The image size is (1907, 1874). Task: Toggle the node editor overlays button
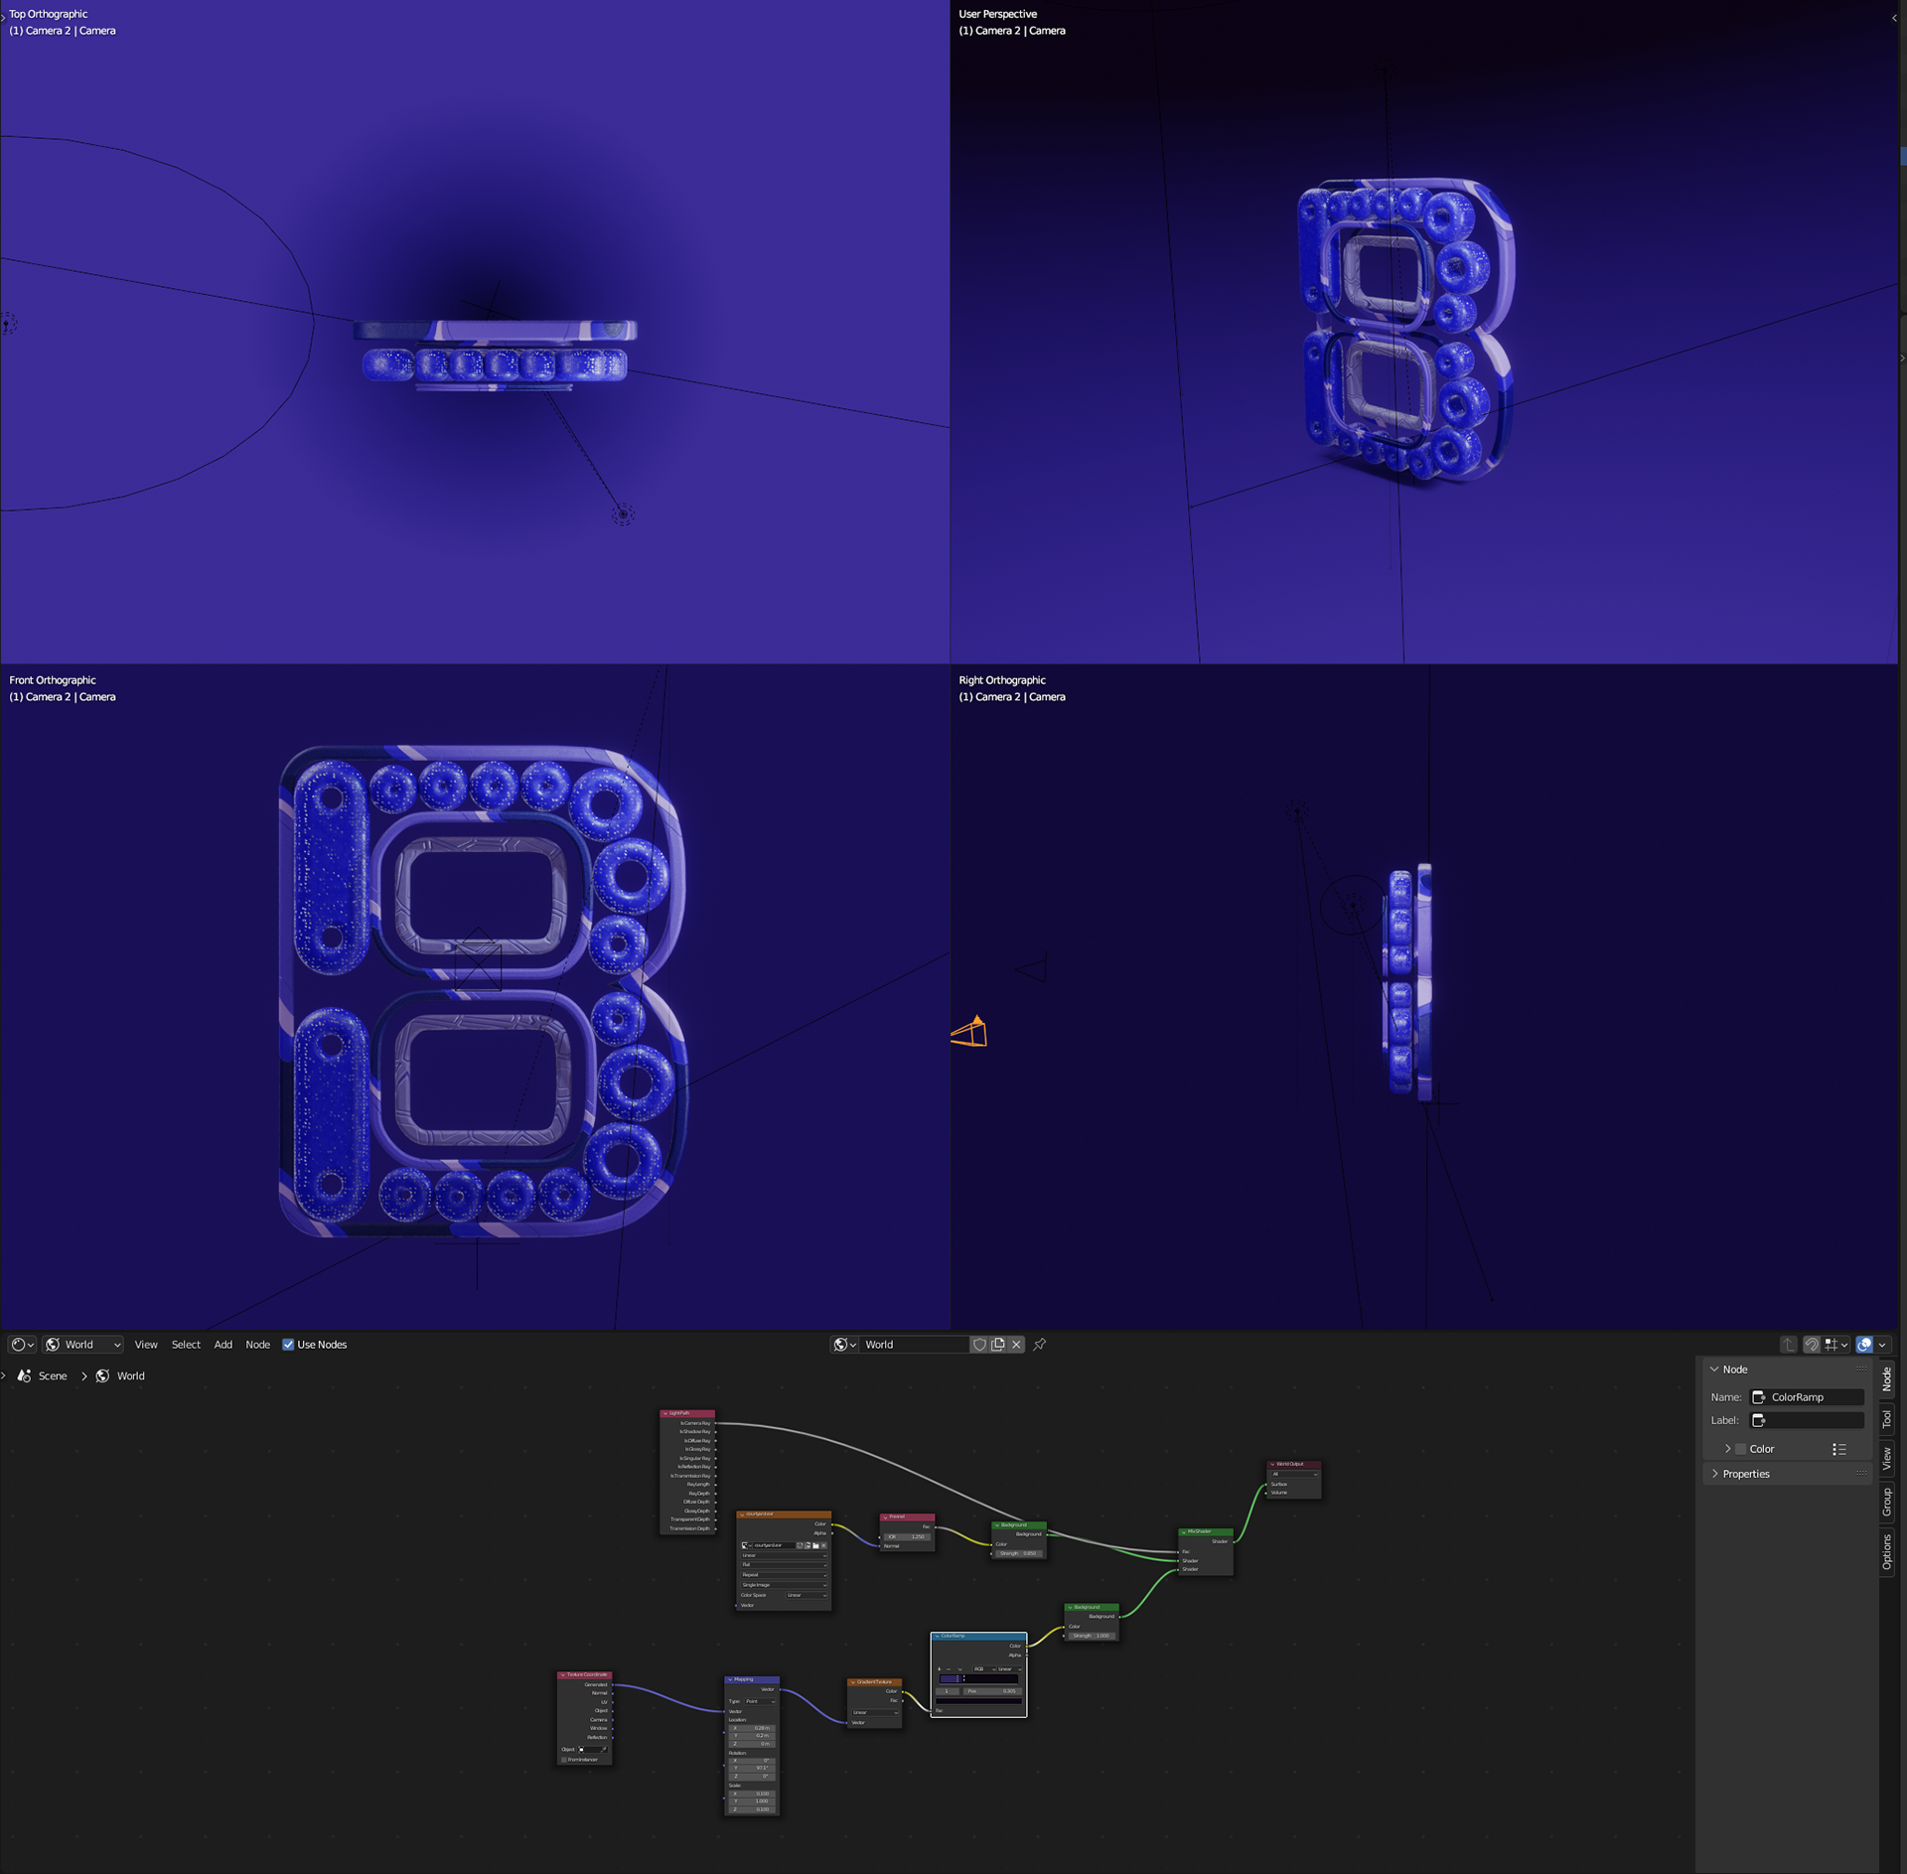click(1864, 1345)
